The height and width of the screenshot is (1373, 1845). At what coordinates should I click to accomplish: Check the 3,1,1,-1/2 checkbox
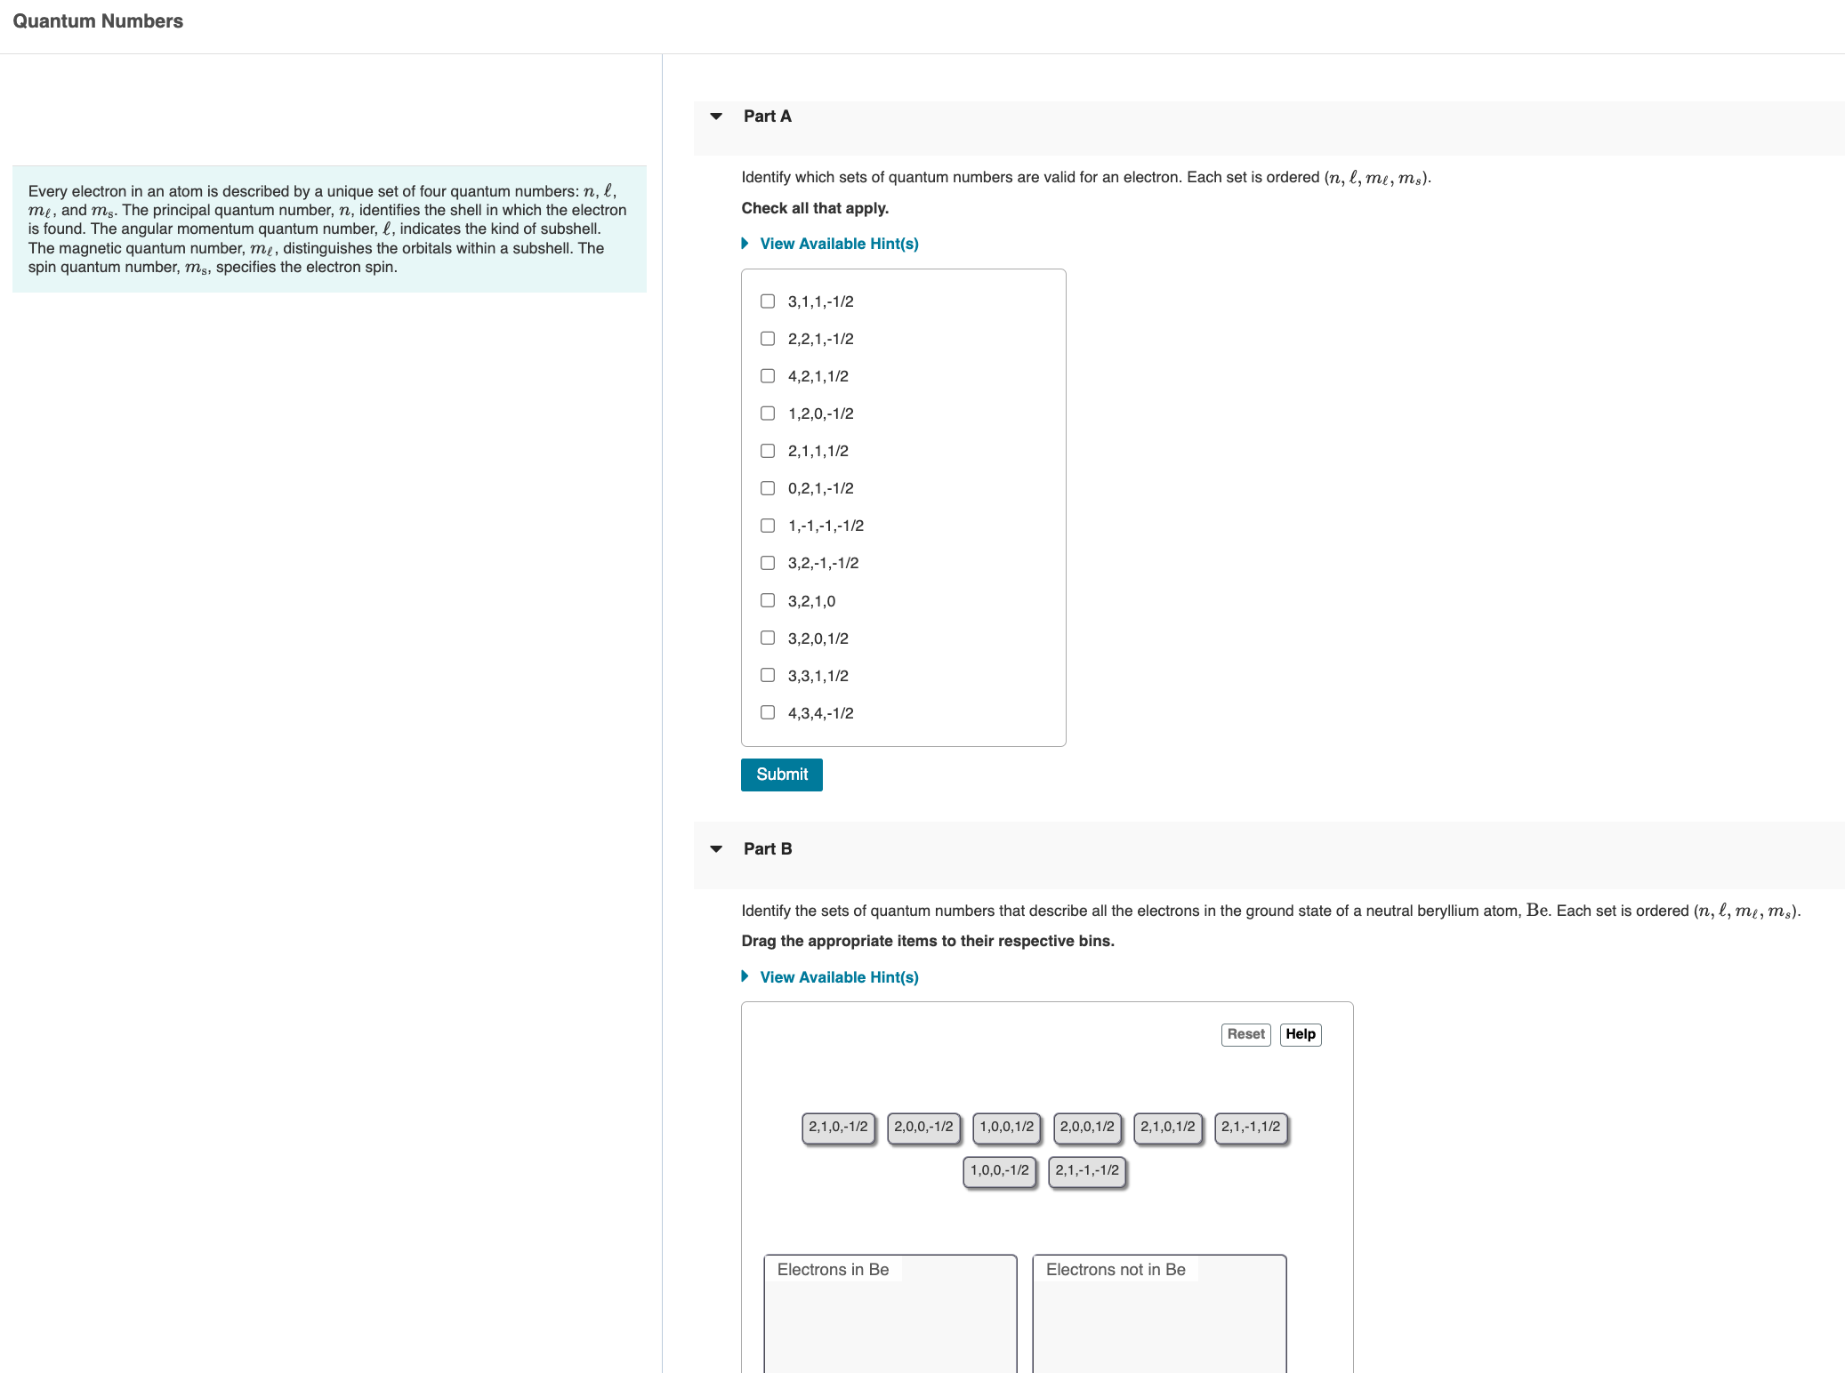coord(768,301)
